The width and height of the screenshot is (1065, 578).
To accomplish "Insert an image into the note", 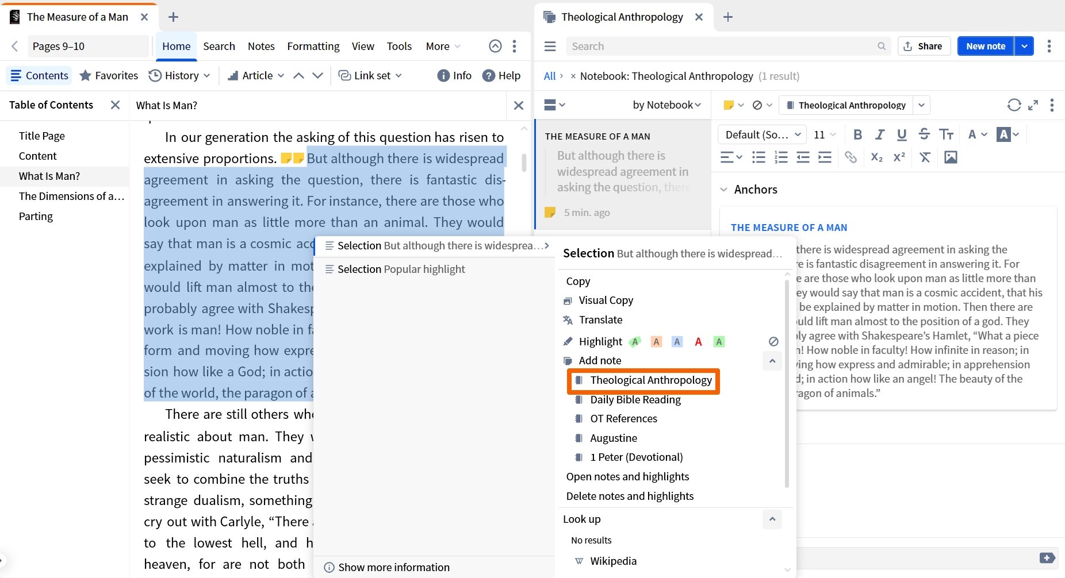I will coord(951,157).
